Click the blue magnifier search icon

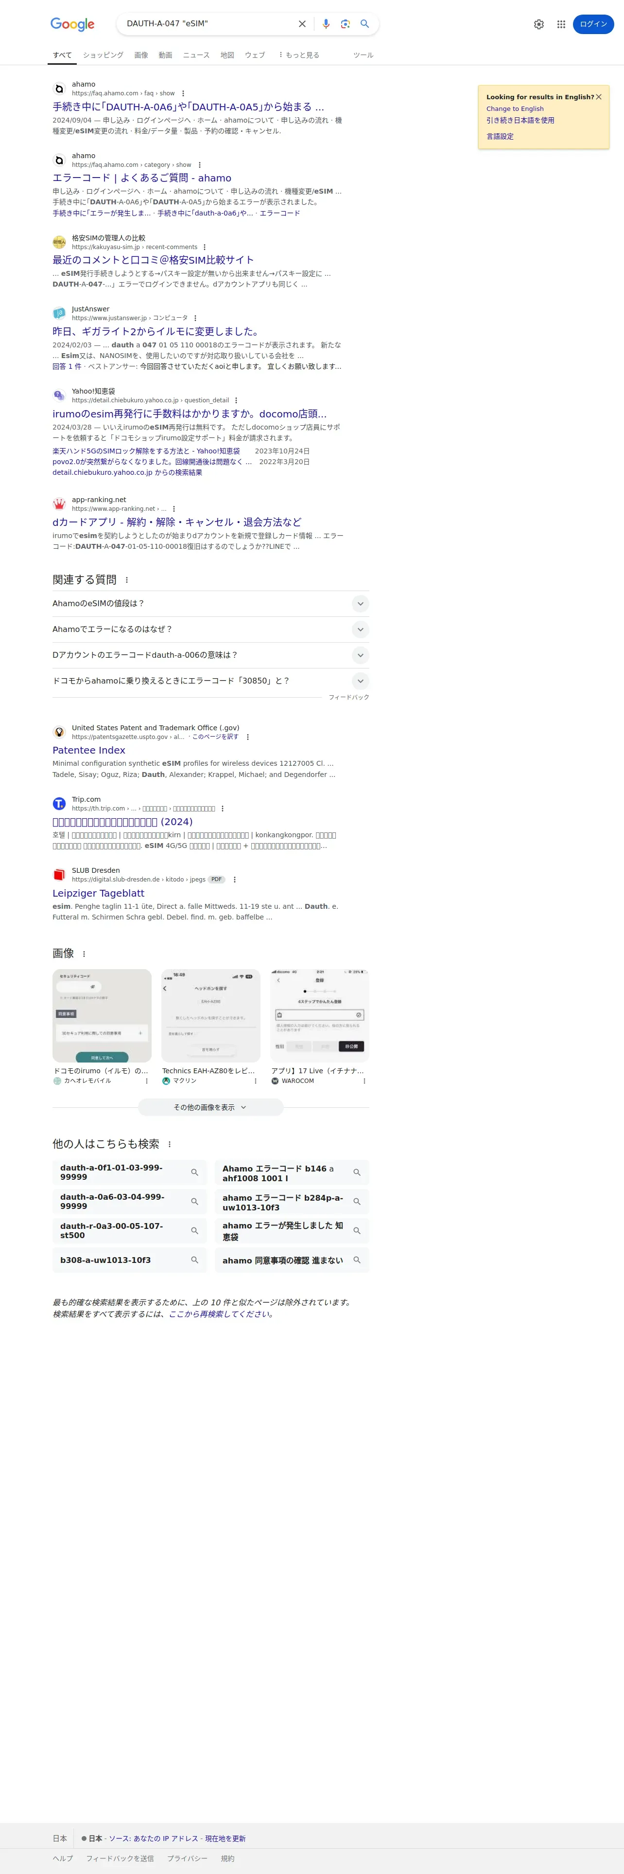364,24
